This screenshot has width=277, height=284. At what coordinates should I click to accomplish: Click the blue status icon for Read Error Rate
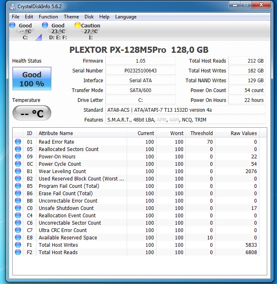pos(18,142)
